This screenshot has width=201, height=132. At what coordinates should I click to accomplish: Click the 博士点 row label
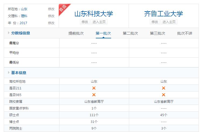(14, 122)
